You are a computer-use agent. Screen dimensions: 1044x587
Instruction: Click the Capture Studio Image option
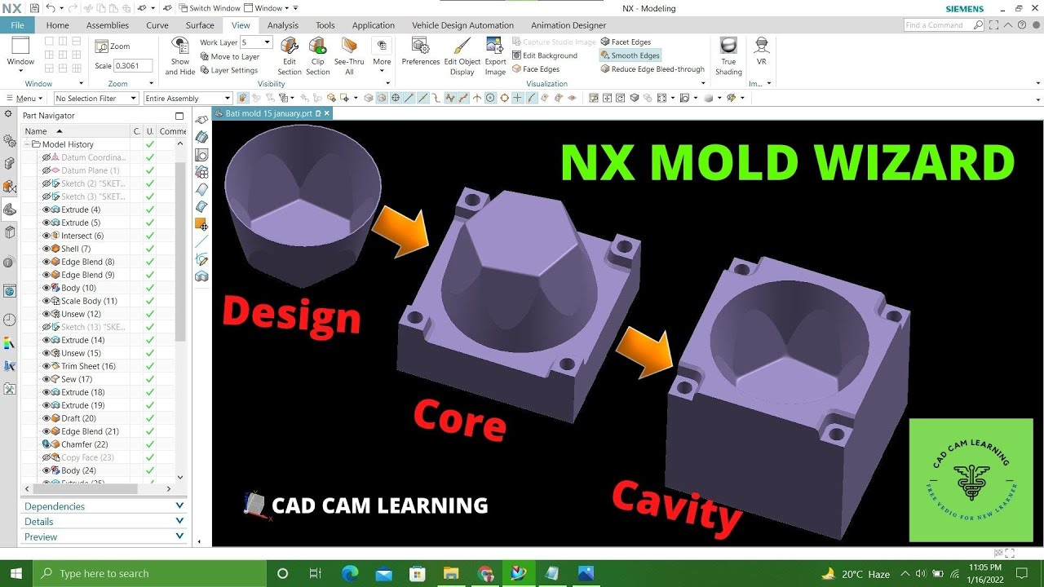click(x=554, y=42)
